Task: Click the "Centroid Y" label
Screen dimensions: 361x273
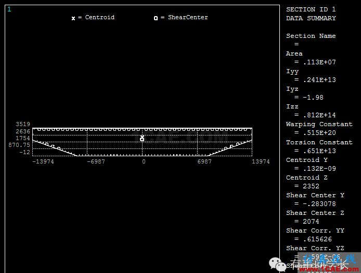Action: pos(307,160)
